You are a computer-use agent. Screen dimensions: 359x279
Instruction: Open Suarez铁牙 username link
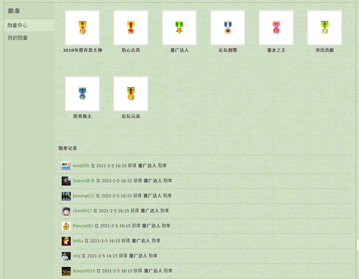coord(84,181)
